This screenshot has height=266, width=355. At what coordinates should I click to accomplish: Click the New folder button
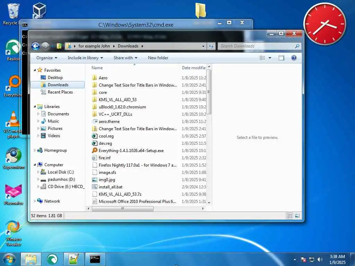[158, 58]
